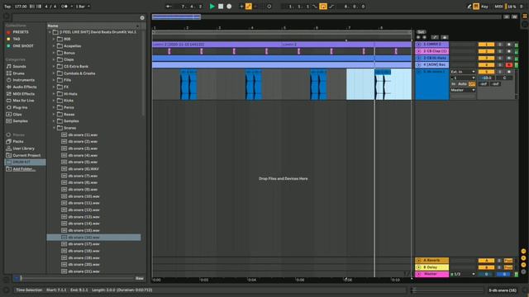Open User Library in Places
The width and height of the screenshot is (529, 297).
pos(24,148)
